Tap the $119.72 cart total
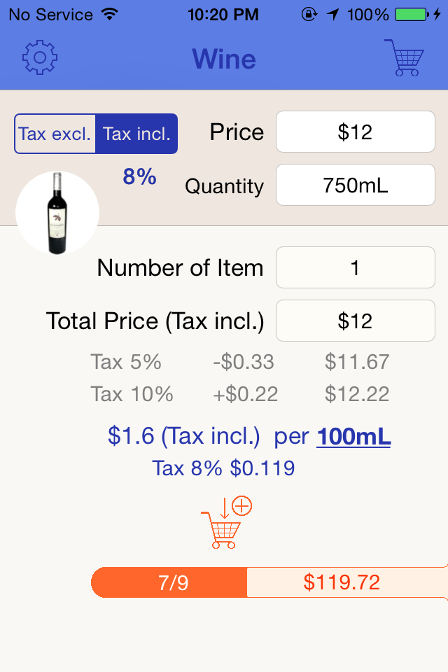 [342, 582]
